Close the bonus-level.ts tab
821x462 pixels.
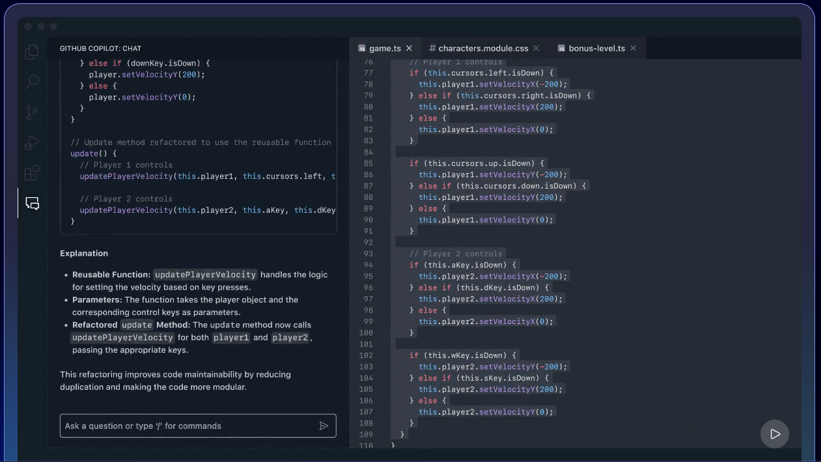pyautogui.click(x=633, y=48)
